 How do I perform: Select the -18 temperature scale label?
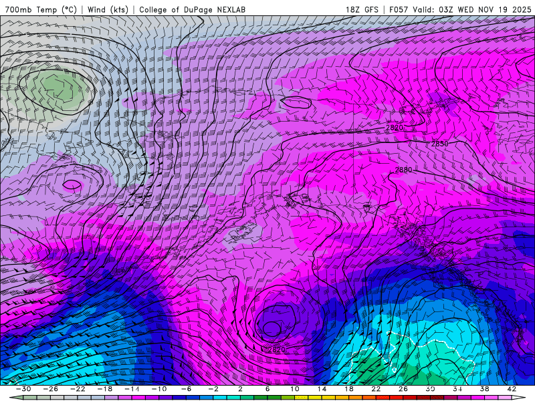tap(105, 389)
